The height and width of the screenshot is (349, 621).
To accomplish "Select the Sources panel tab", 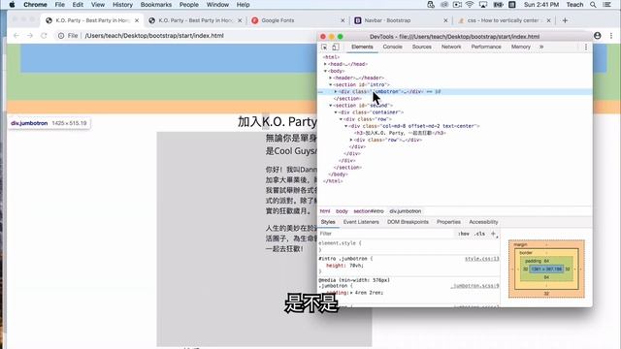I will (422, 47).
